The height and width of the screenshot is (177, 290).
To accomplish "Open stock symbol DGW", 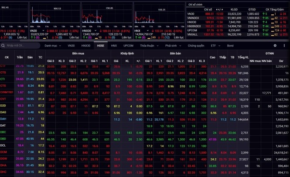I will coord(3,159).
